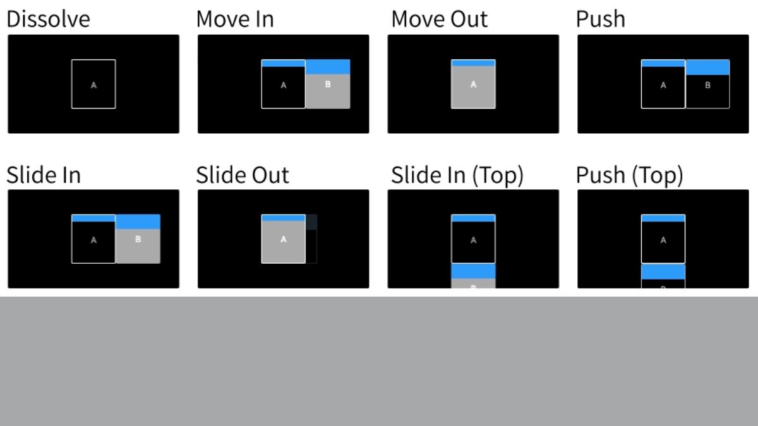This screenshot has height=426, width=758.
Task: Click the Move In label
Action: [x=235, y=19]
